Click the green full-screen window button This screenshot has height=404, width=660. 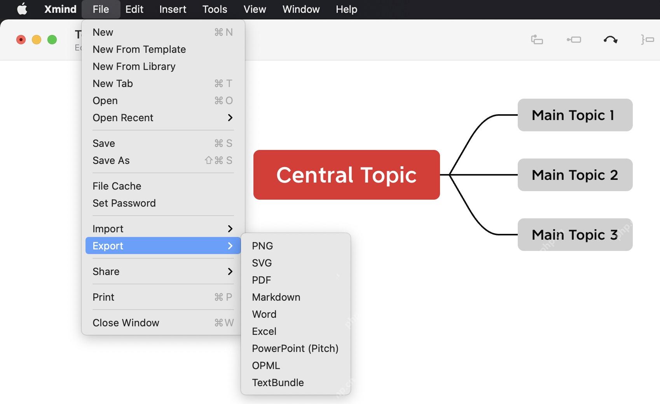click(52, 40)
